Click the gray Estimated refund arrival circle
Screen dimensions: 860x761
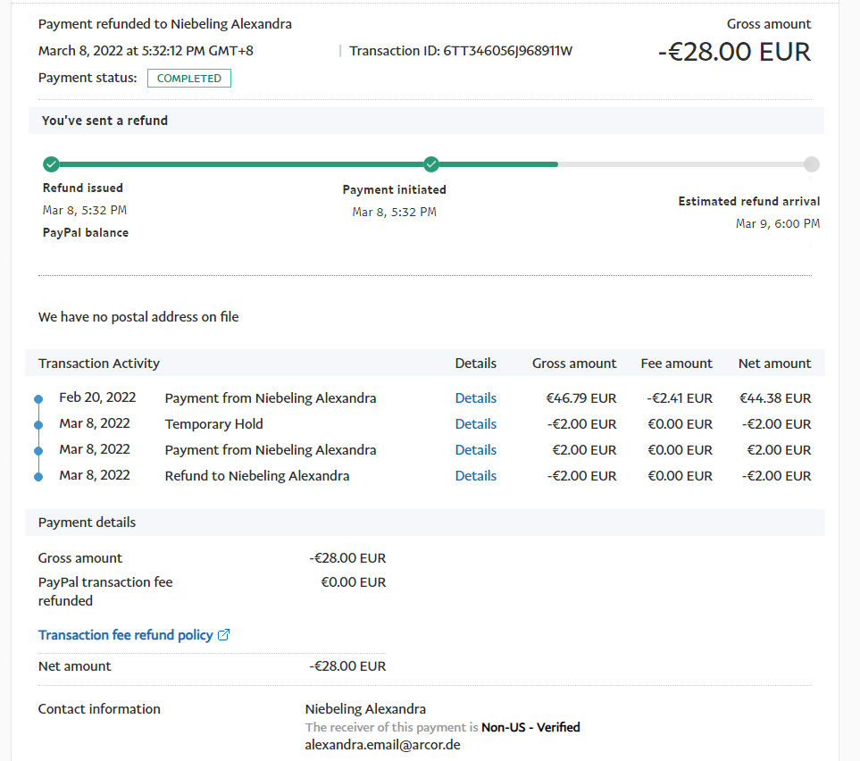coord(811,163)
